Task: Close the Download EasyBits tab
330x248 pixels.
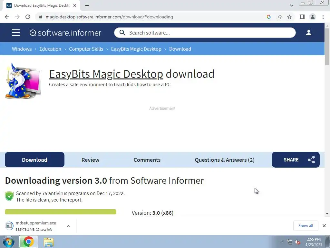Action: pyautogui.click(x=75, y=5)
